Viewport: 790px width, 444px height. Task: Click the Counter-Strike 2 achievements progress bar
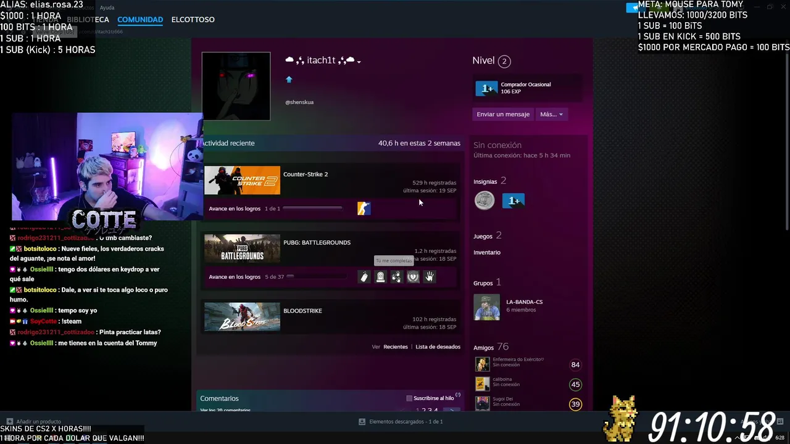click(312, 208)
